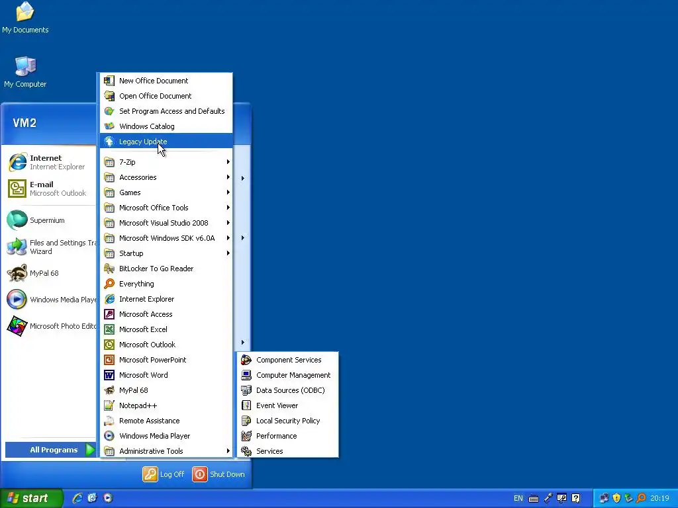Click the Everything search tray icon
Screen dimensions: 678x508
click(641, 498)
